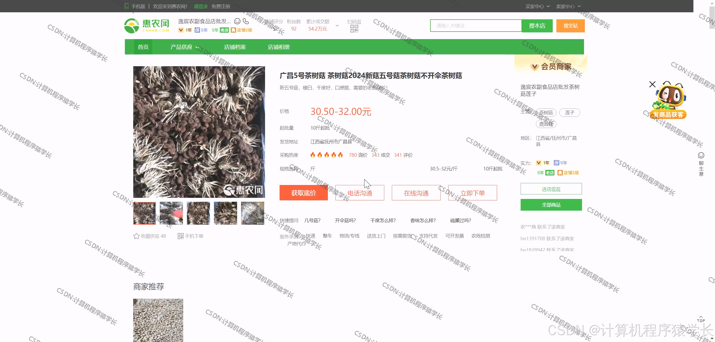Expand shop stats chevron next to 累计成交额
This screenshot has width=715, height=342.
337,26
